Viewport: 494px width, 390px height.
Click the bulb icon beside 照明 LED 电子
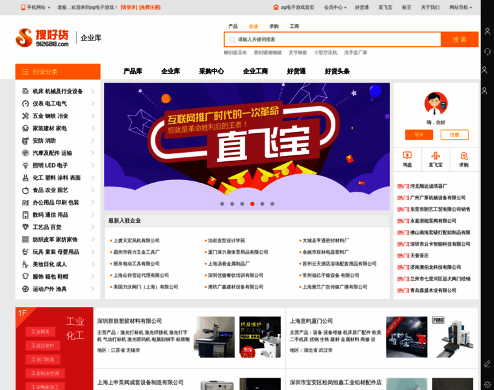tap(25, 165)
